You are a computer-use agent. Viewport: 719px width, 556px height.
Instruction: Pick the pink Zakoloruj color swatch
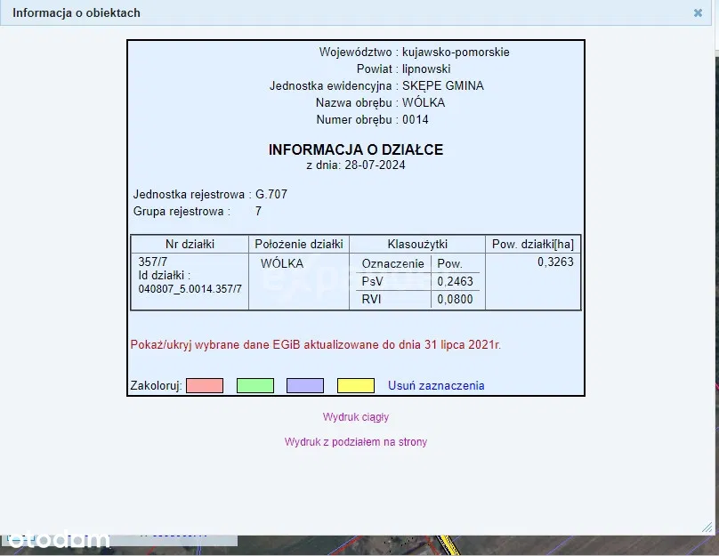pos(204,385)
